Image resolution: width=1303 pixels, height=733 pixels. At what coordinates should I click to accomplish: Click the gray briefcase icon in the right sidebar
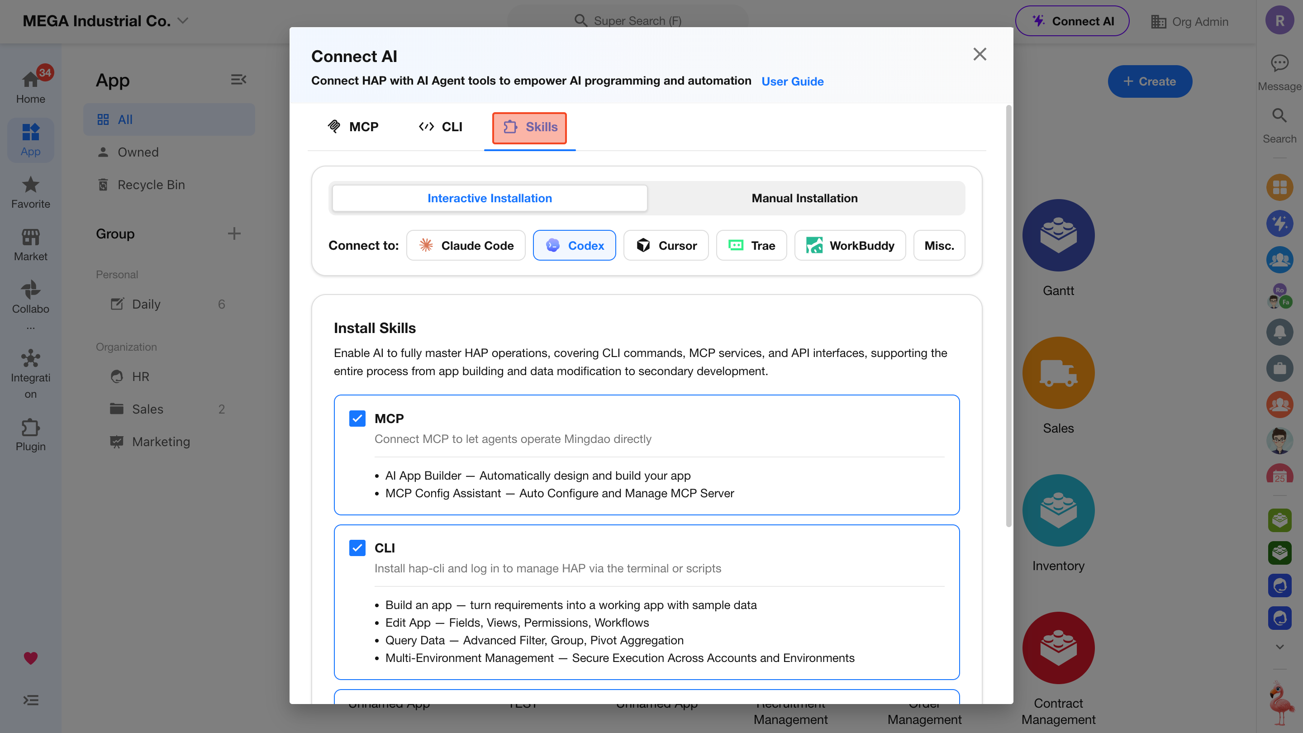pyautogui.click(x=1280, y=368)
